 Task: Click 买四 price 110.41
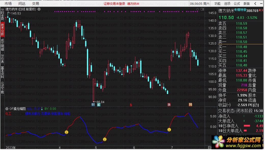(242, 61)
